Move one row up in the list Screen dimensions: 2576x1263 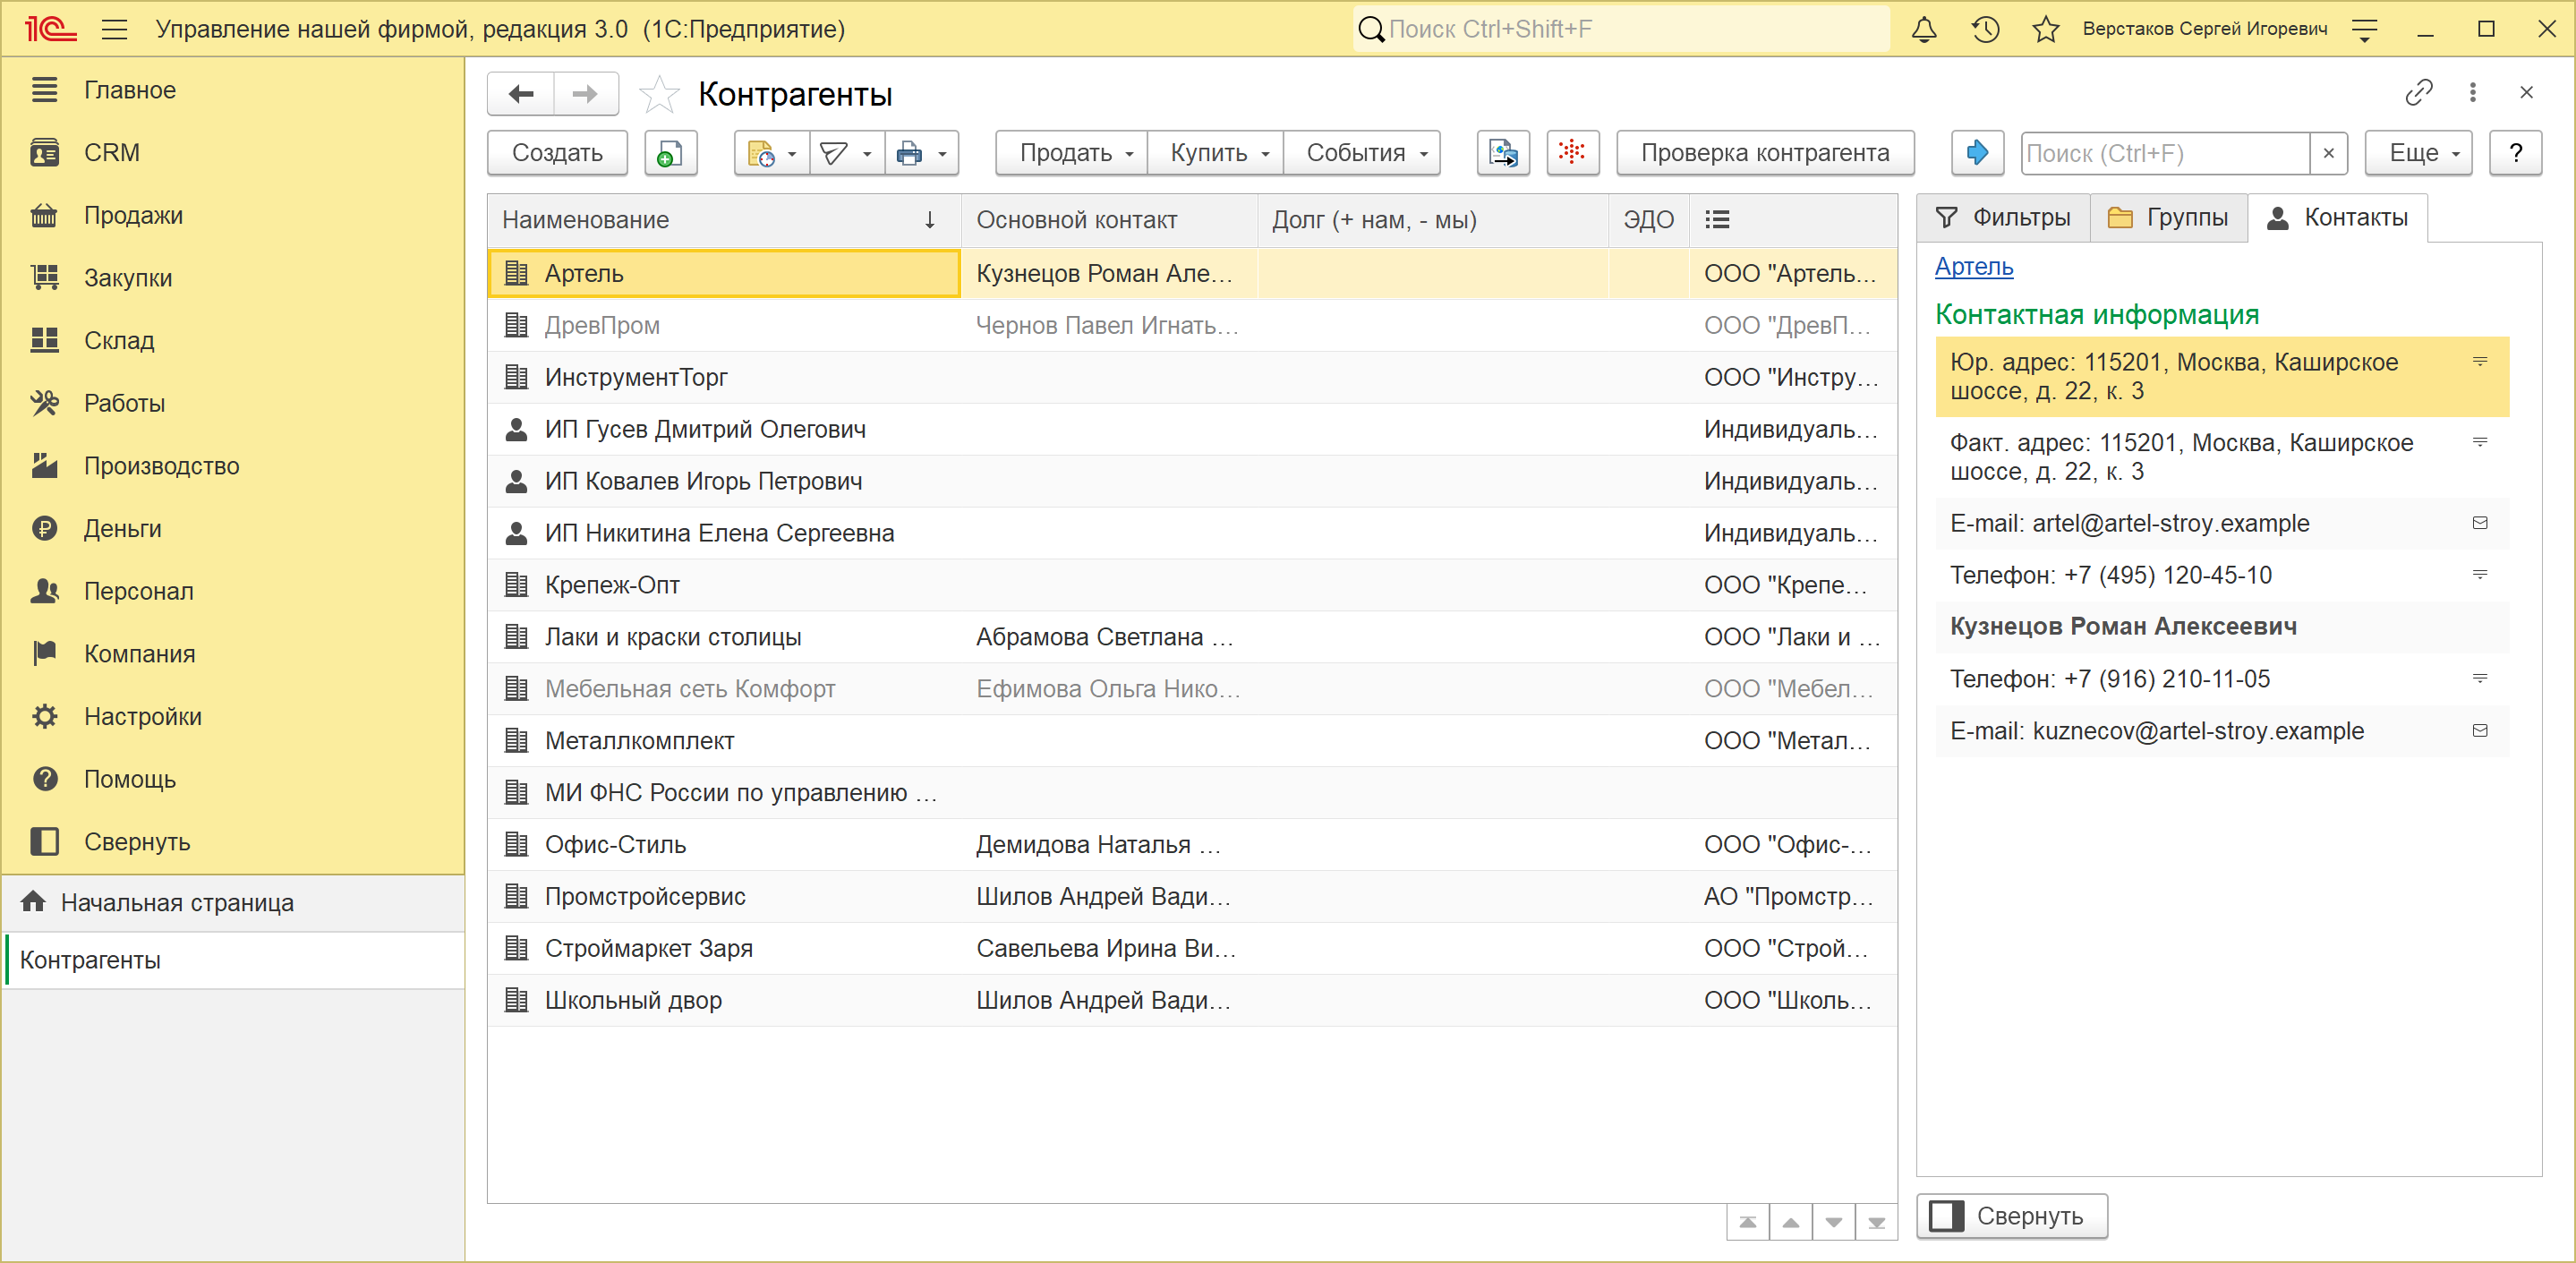[x=1791, y=1222]
